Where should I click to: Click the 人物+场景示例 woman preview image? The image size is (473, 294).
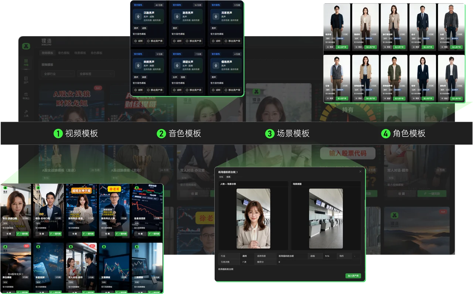pos(253,219)
